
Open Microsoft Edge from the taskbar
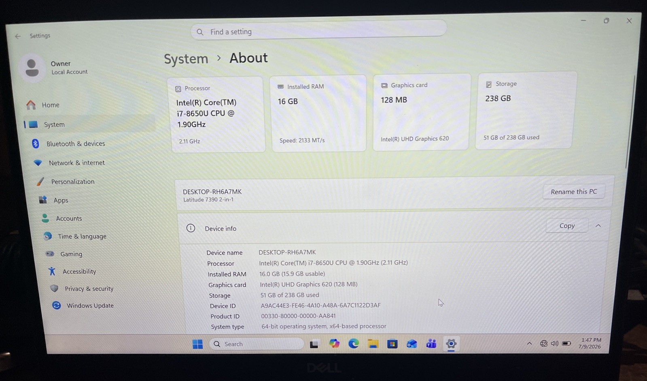tap(354, 343)
